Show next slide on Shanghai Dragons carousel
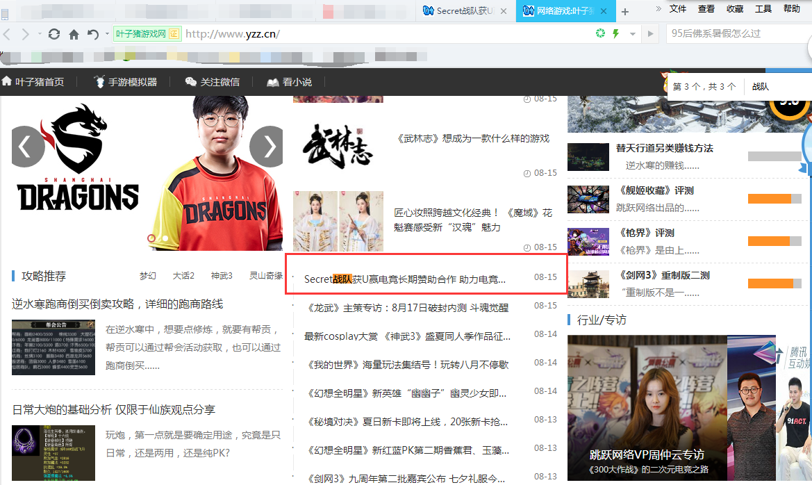 point(268,147)
